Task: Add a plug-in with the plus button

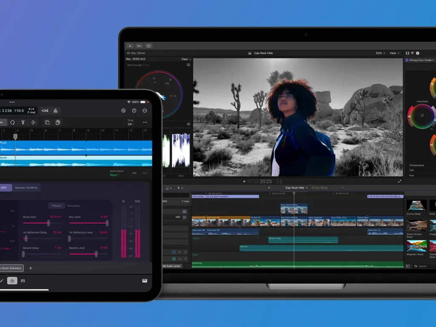Action: click(31, 268)
